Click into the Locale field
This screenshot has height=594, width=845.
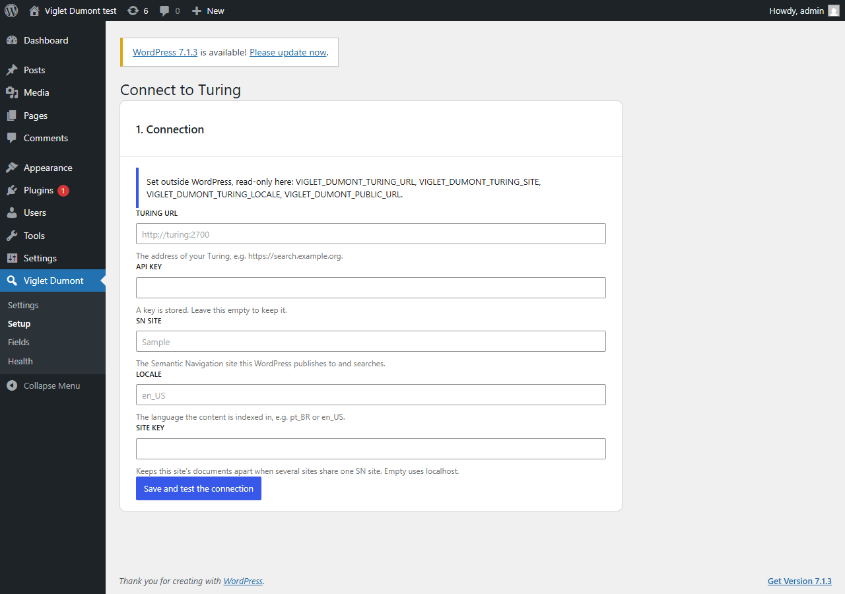[371, 395]
